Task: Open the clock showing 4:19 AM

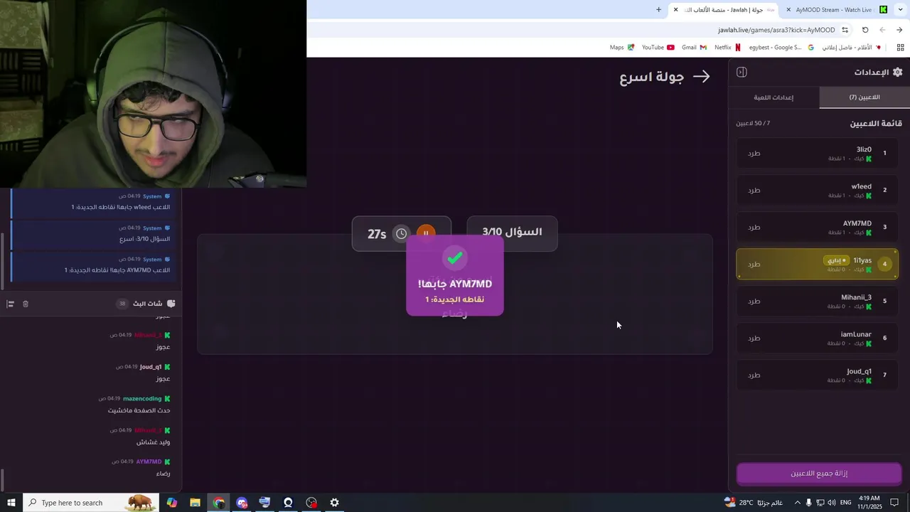Action: coord(870,503)
